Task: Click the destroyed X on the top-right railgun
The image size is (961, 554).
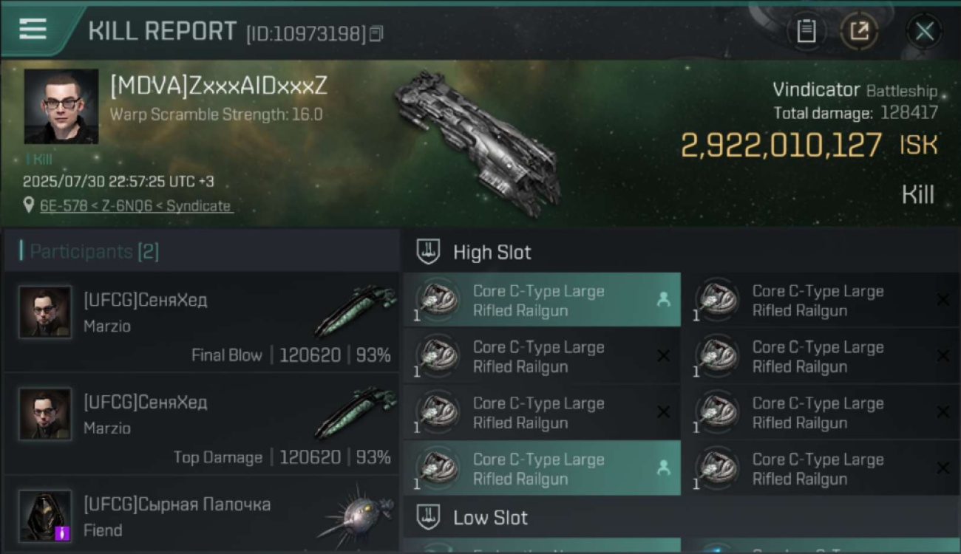Action: coord(943,300)
